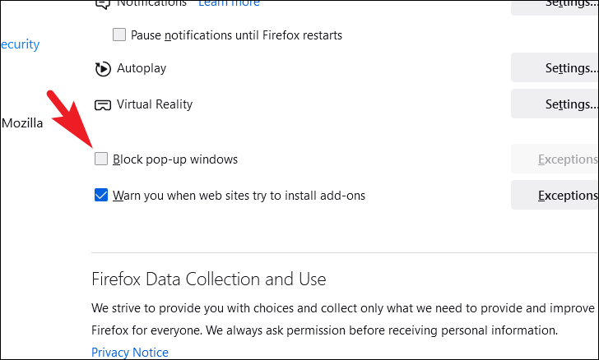
Task: Select the Security category in the sidebar
Action: [20, 44]
